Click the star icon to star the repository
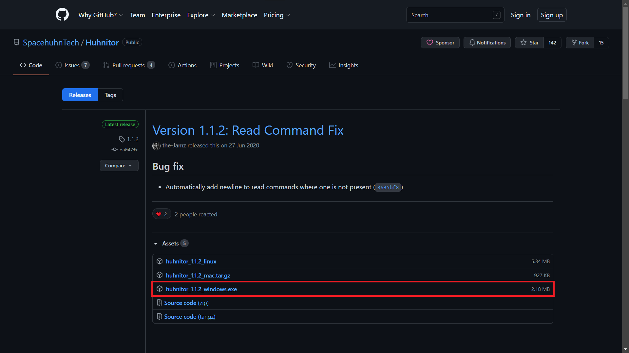Screen dimensions: 629x353 (524, 42)
